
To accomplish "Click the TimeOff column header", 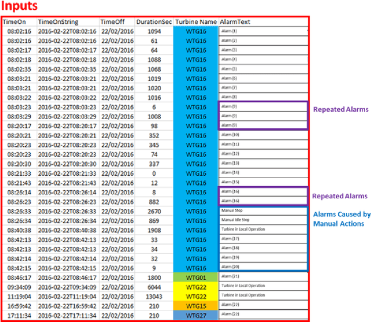I will pyautogui.click(x=112, y=22).
